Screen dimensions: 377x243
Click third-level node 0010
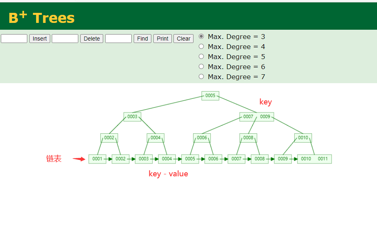click(303, 138)
